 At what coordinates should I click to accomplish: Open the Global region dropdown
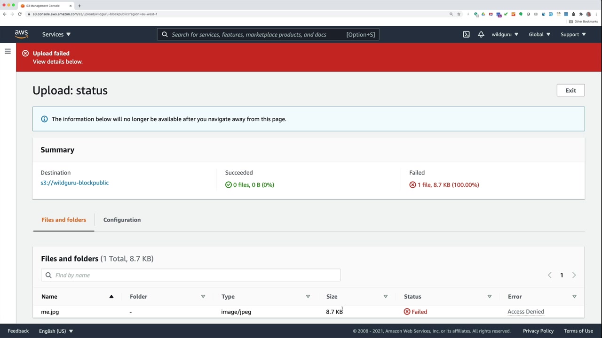[x=539, y=34]
